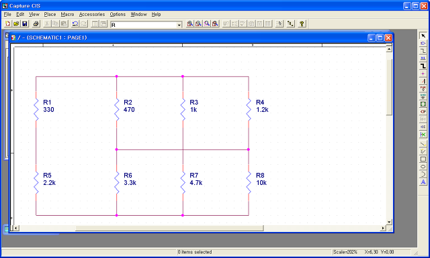This screenshot has height=258, width=430.
Task: Select the 10k value text of R8
Action: [261, 183]
